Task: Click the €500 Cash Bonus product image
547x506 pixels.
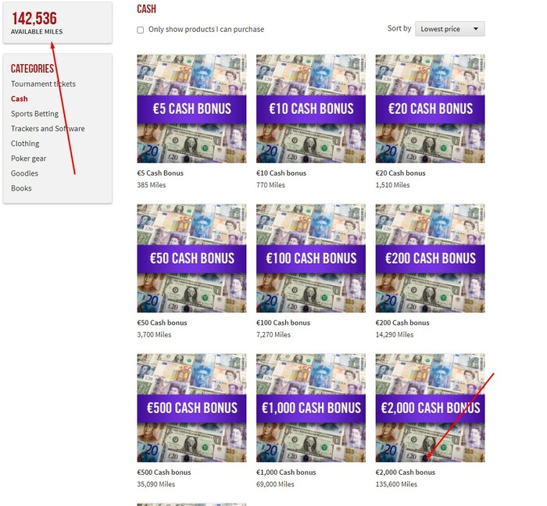Action: (x=191, y=408)
